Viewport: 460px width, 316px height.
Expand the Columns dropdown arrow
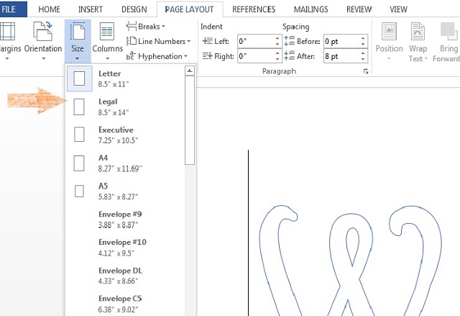(107, 58)
